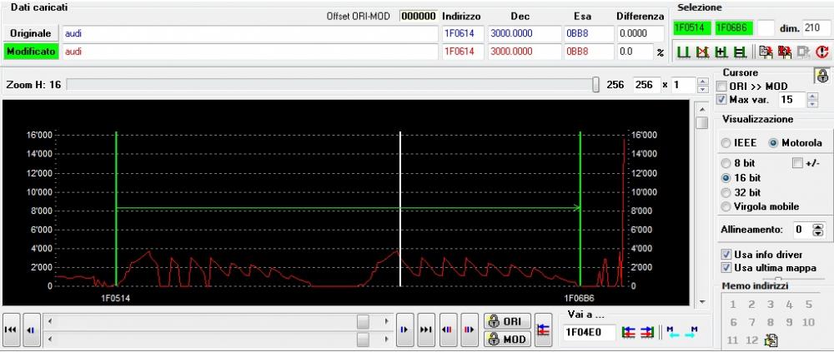Viewport: 834px width, 352px height.
Task: Choose the 16 bit display option
Action: (726, 178)
